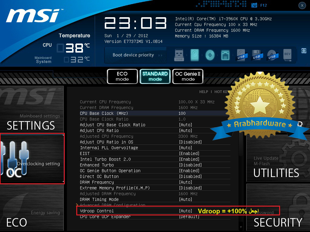Select the USB hard disk boot icon
Image resolution: width=310 pixels, height=232 pixels.
pyautogui.click(x=241, y=55)
